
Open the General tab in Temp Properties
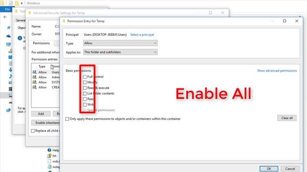20,20
